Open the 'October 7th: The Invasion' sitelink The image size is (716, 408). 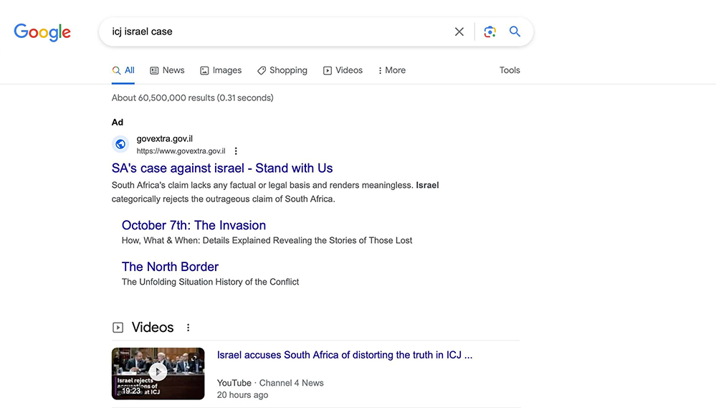(x=194, y=225)
